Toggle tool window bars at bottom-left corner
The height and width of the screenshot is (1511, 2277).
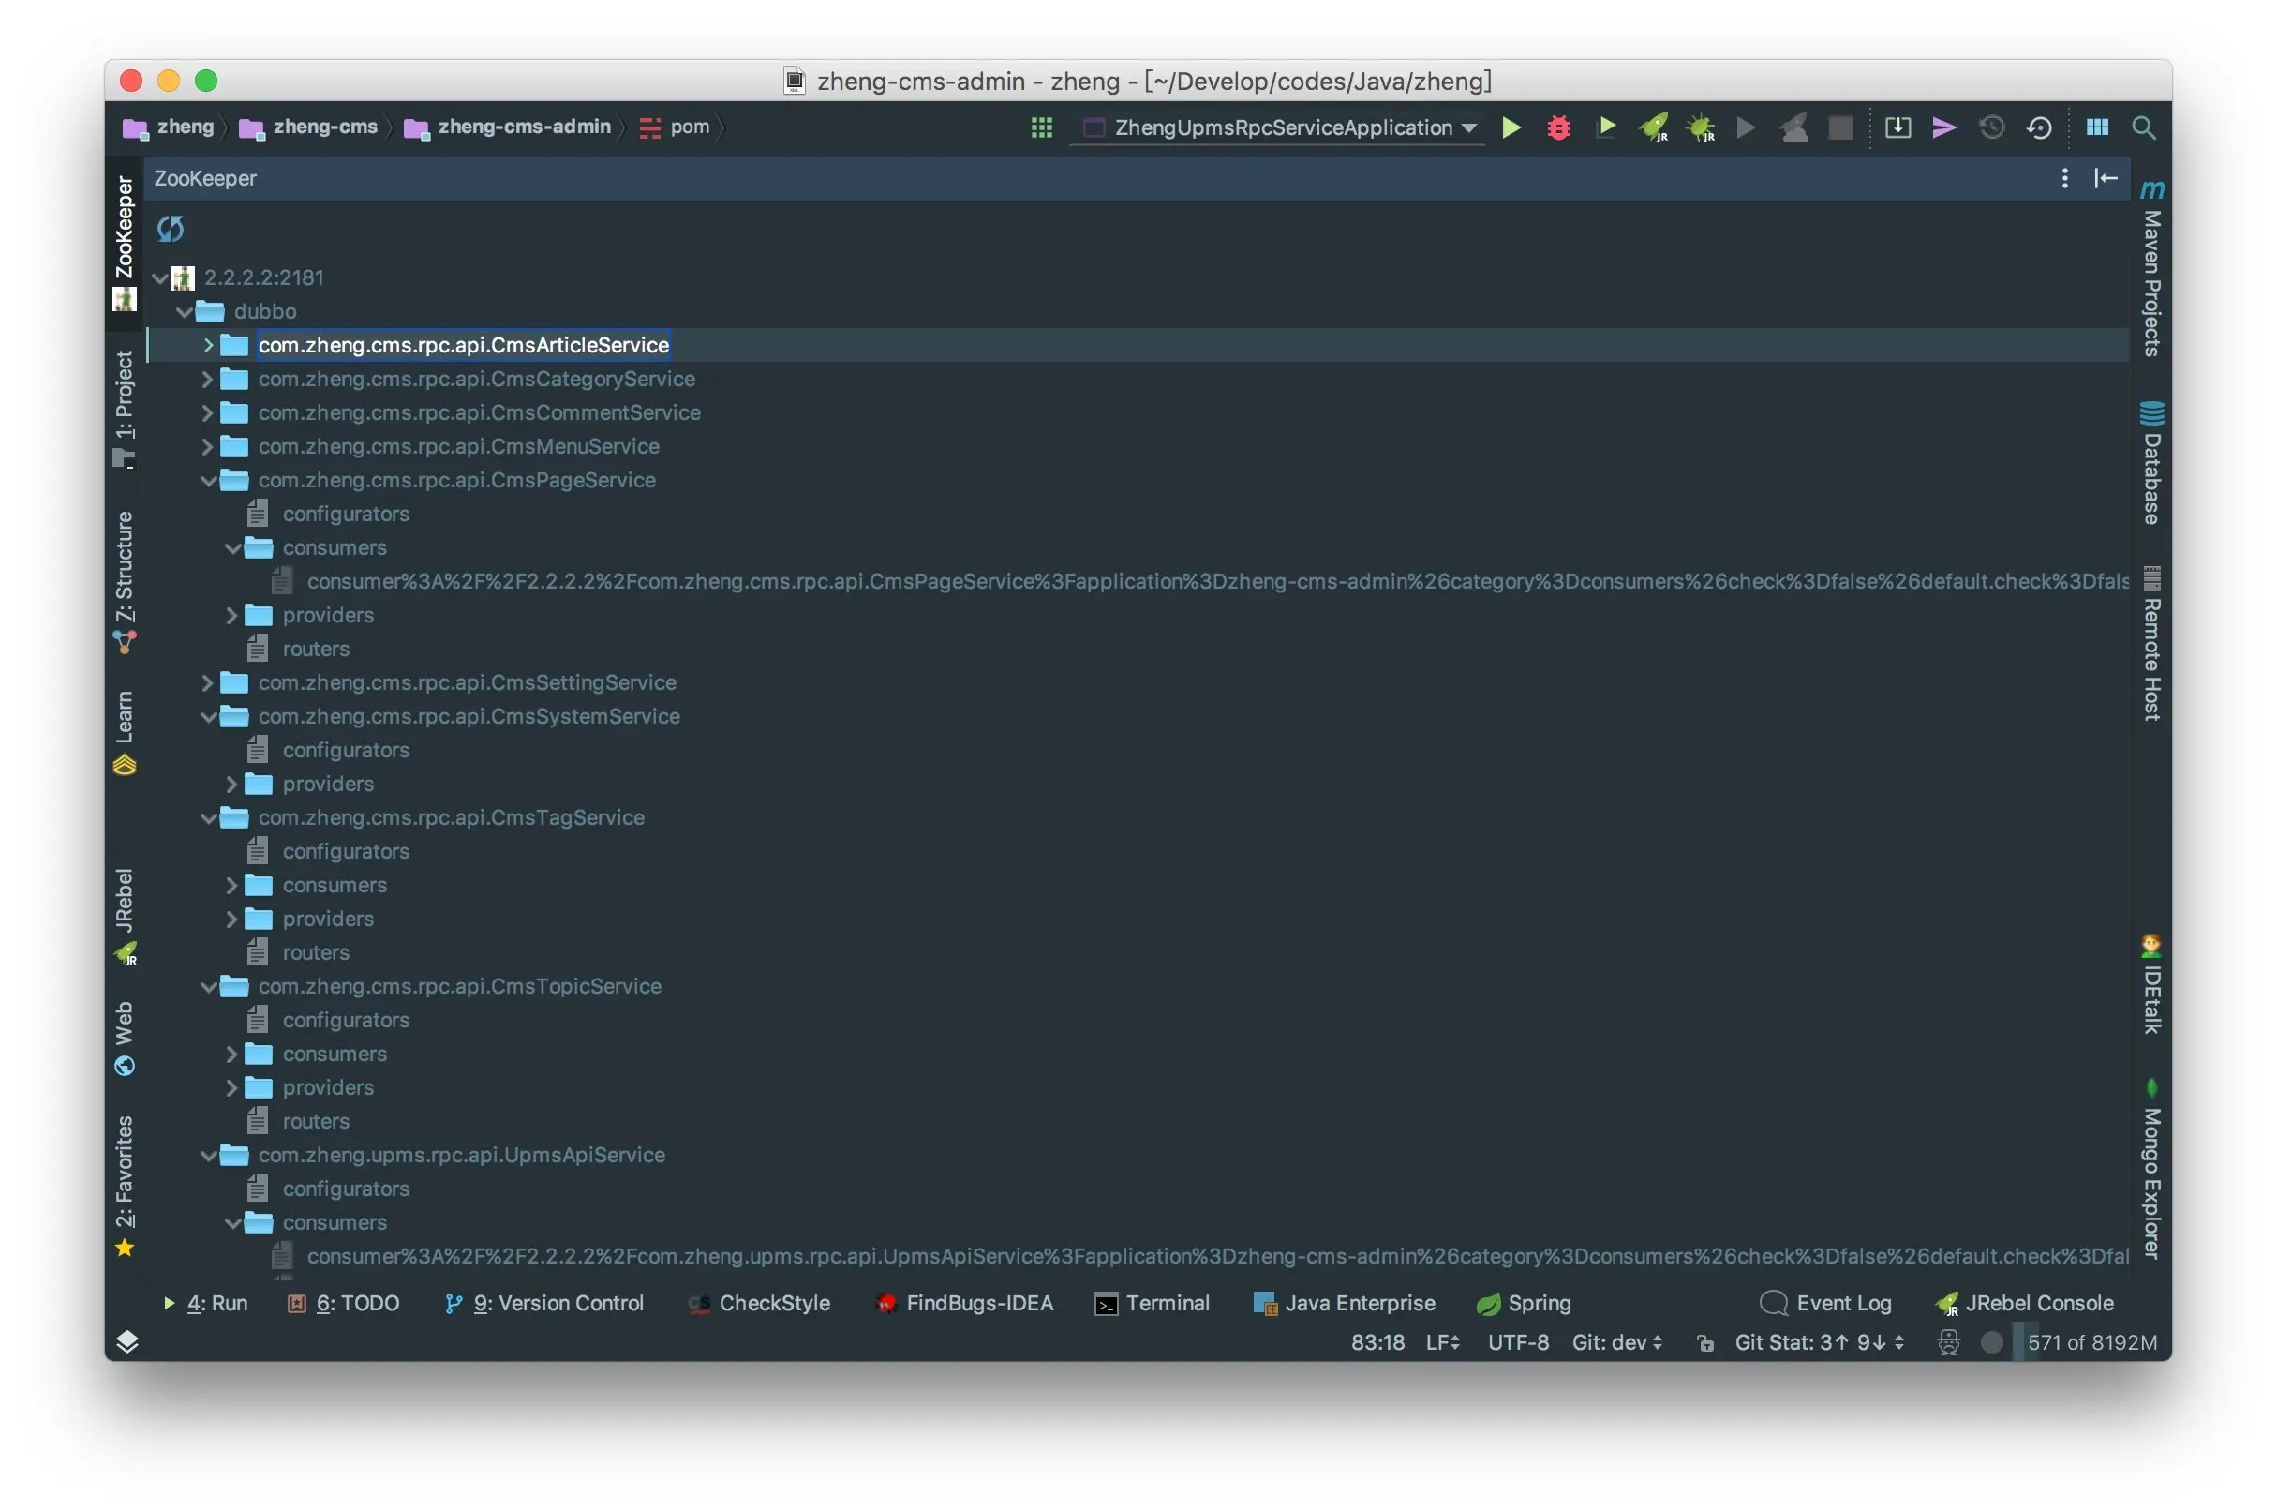click(127, 1341)
